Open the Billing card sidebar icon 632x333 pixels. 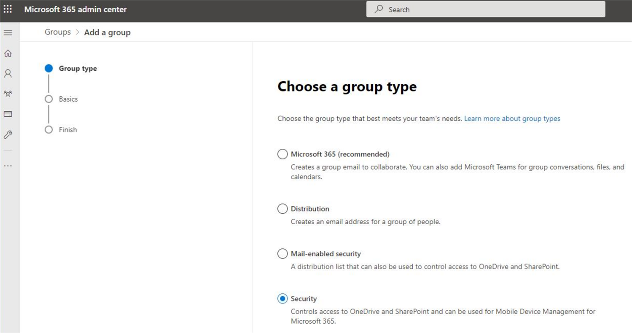pyautogui.click(x=8, y=114)
